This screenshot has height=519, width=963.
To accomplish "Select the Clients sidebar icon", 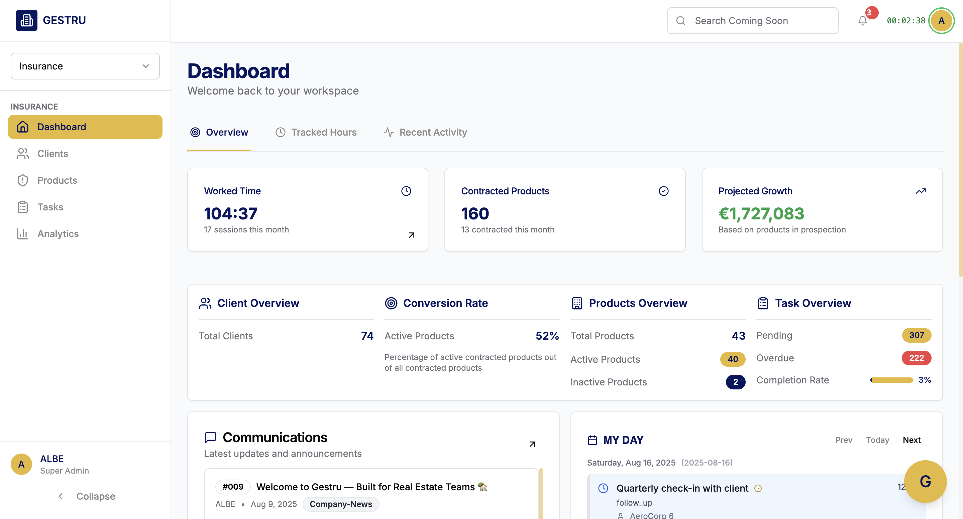I will [x=22, y=153].
